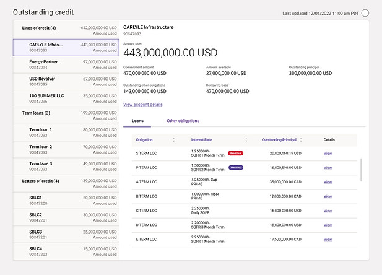Click the Outstanding credit page heading
The height and width of the screenshot is (275, 382).
[x=43, y=12]
